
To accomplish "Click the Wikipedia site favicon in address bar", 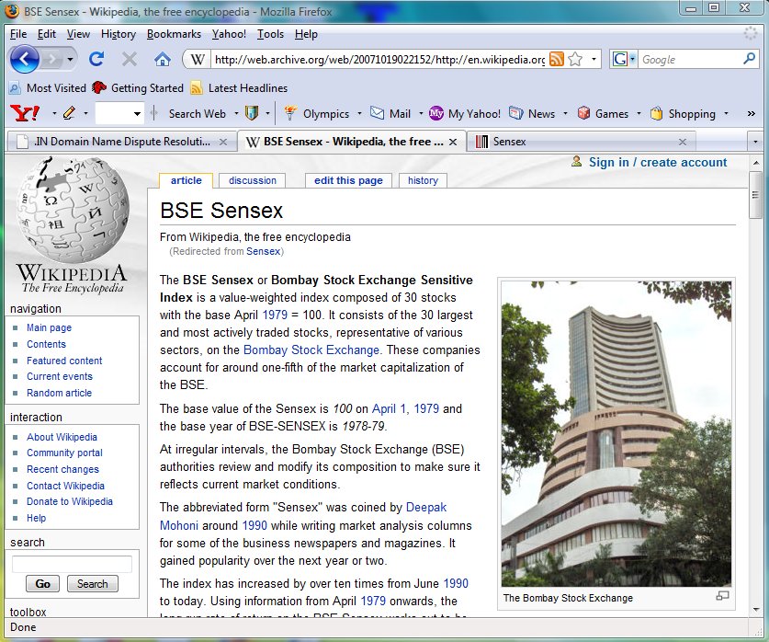I will tap(198, 60).
